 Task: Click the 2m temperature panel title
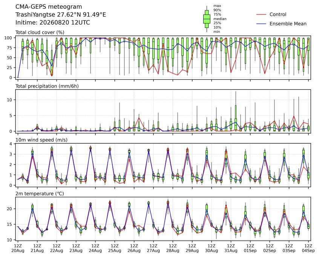(40, 194)
